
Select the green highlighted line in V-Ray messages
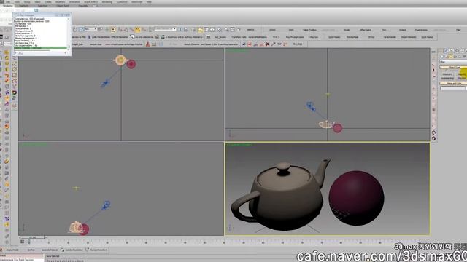pos(40,47)
